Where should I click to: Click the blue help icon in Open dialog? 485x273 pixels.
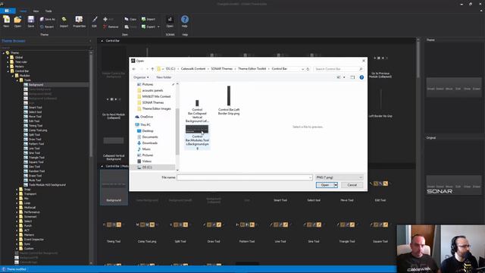click(361, 77)
